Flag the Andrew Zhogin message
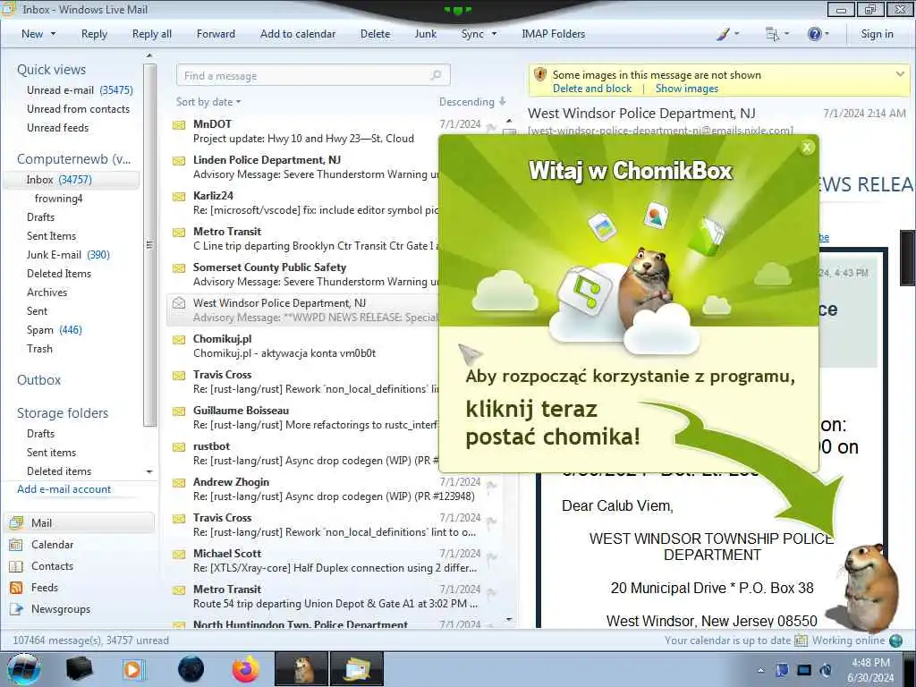Viewport: 916px width, 687px height. [491, 485]
